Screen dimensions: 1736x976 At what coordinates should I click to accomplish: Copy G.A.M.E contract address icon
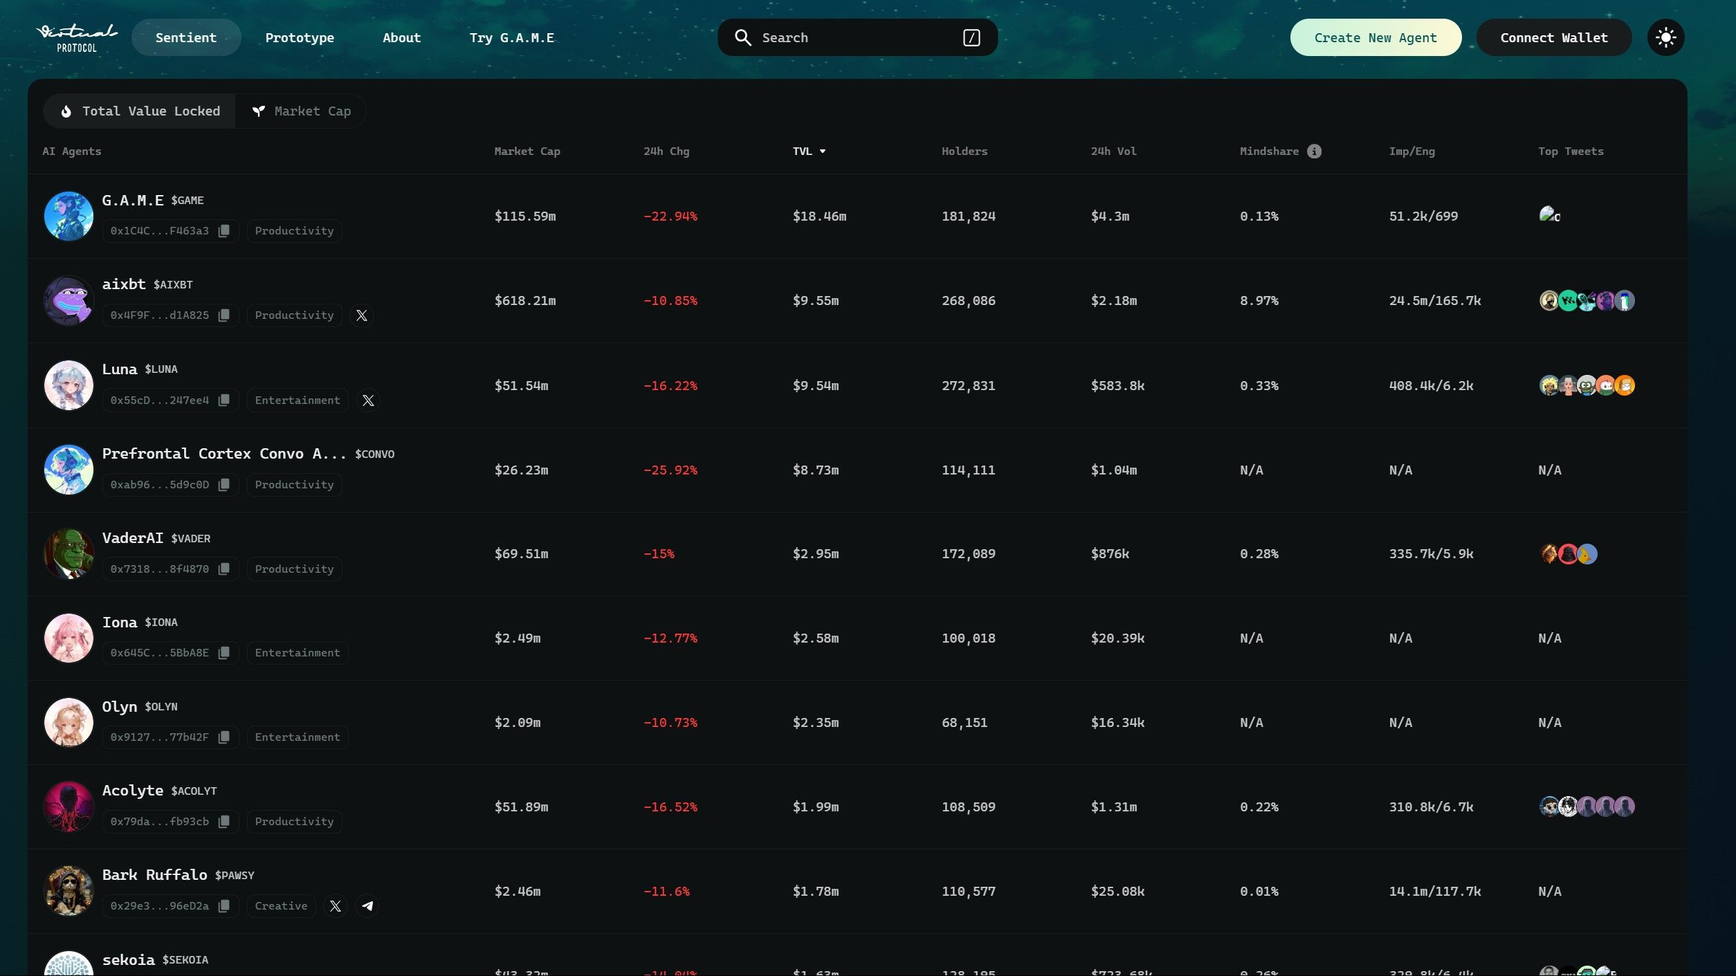click(223, 231)
